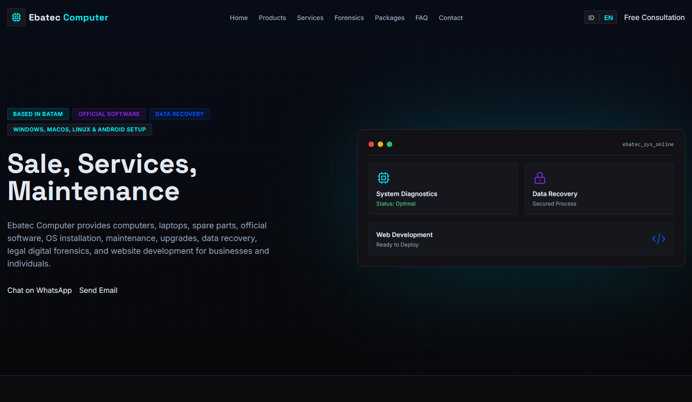Click the BASED IN BATAM badge
This screenshot has width=692, height=402.
(x=38, y=114)
